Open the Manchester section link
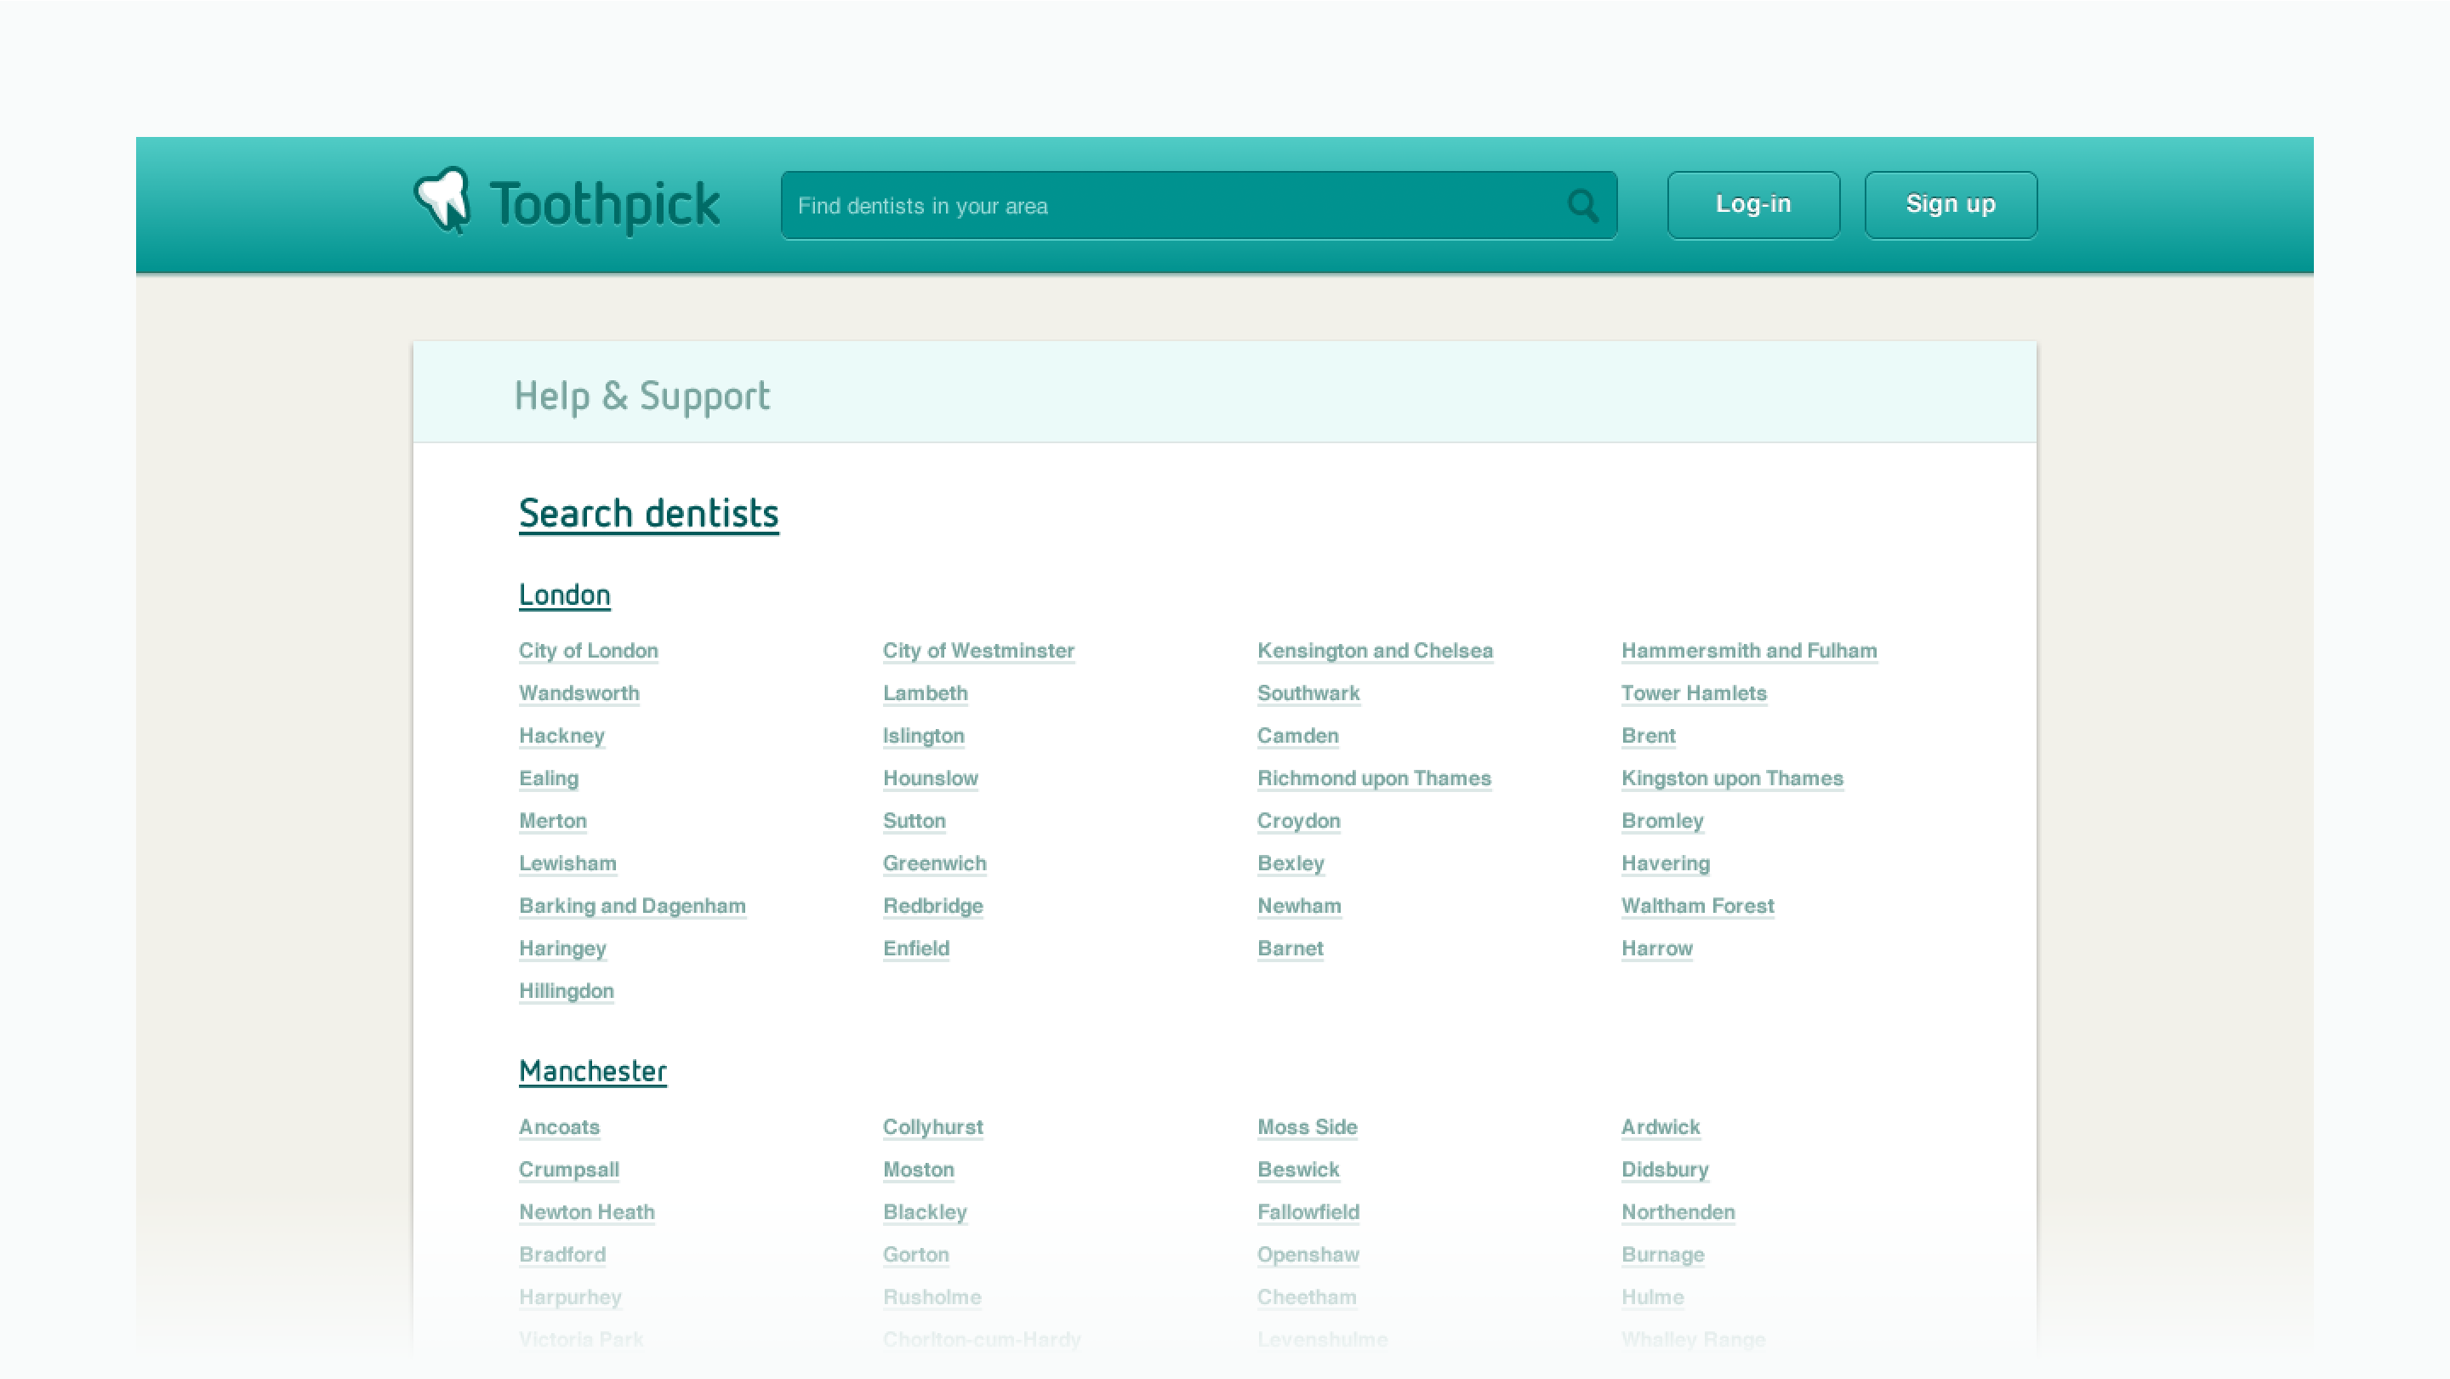Viewport: 2450px width, 1379px height. pyautogui.click(x=591, y=1071)
